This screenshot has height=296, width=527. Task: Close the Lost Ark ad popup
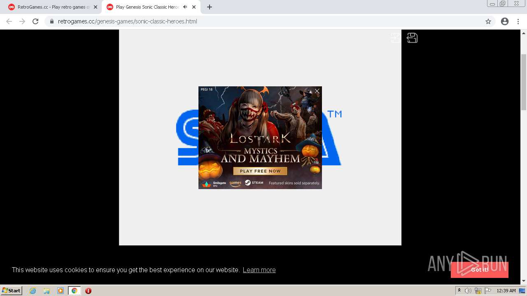317,91
